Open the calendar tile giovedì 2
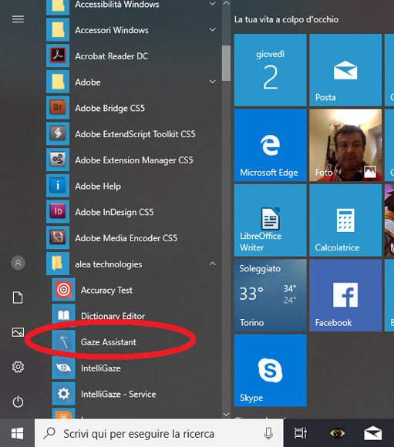Viewport: 394px width, 447px height. tap(270, 70)
